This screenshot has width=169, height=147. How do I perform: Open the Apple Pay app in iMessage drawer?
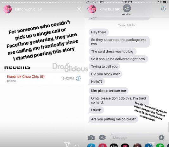[114, 145]
